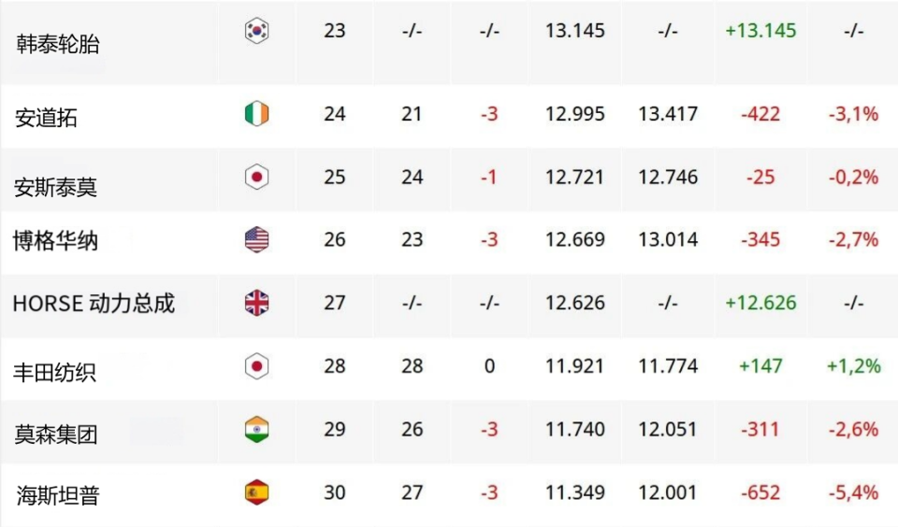Click the -5,4% percentage for 海斯坦普

[853, 492]
